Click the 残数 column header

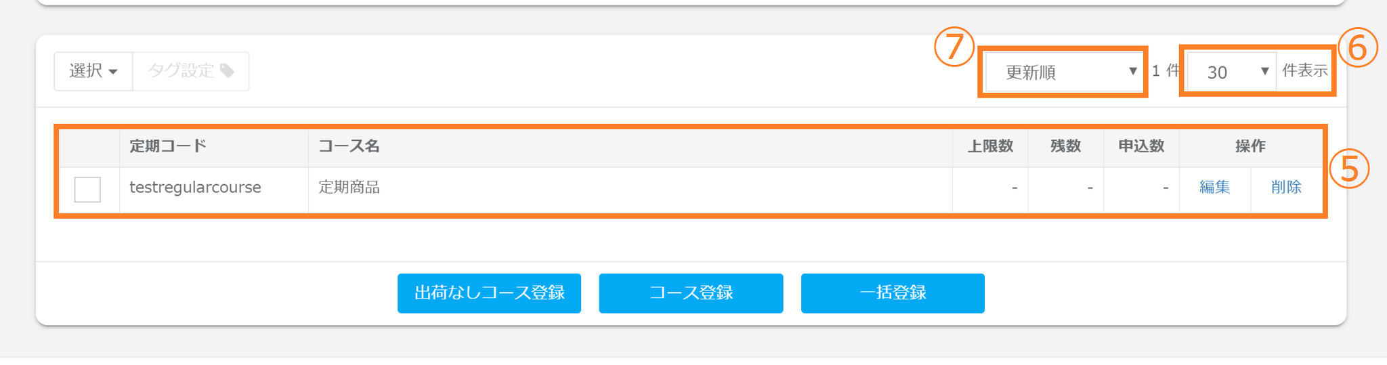click(x=1065, y=146)
